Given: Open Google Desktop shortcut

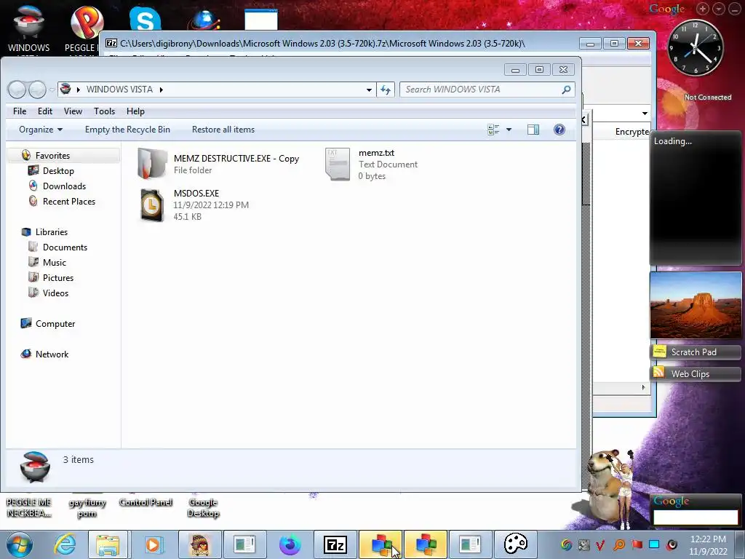Looking at the screenshot, I should pyautogui.click(x=204, y=507).
